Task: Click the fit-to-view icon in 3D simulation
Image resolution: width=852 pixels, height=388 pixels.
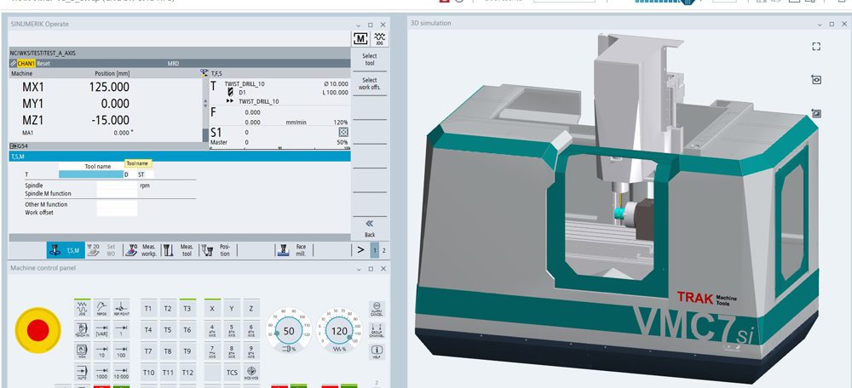Action: 815,47
